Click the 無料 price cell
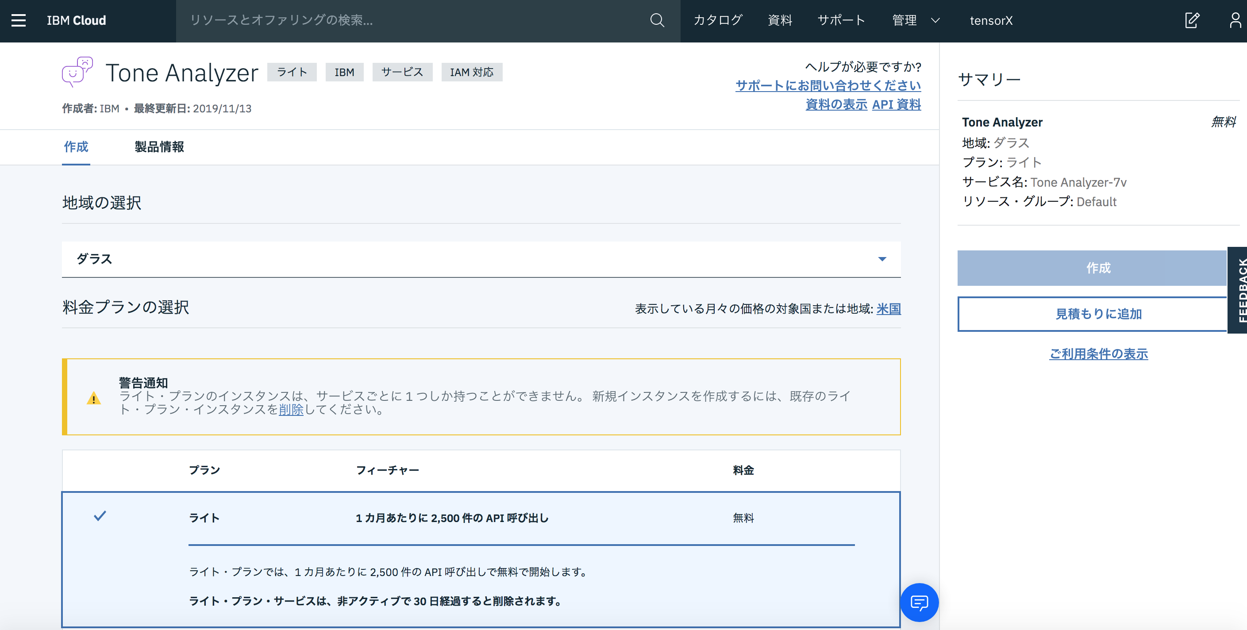 [x=743, y=518]
